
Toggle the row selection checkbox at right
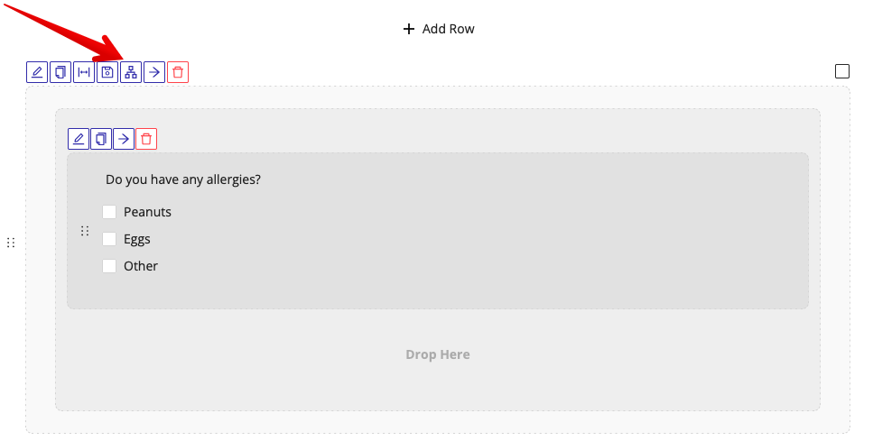click(x=842, y=71)
